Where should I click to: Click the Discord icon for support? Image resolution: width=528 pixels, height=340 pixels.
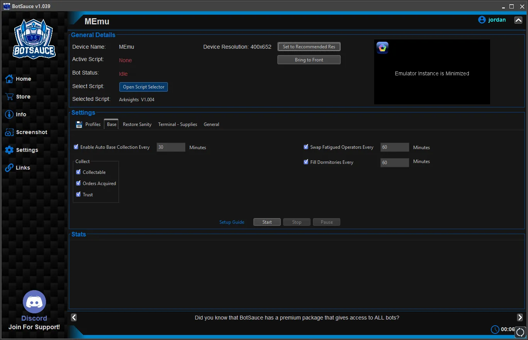click(x=34, y=302)
